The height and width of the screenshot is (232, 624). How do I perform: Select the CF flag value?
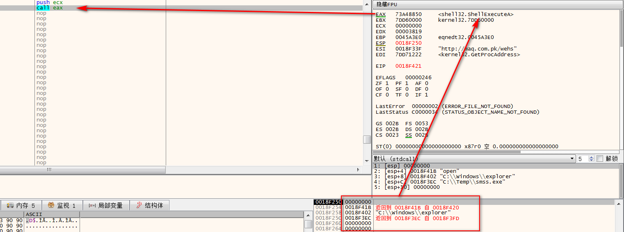[x=387, y=95]
